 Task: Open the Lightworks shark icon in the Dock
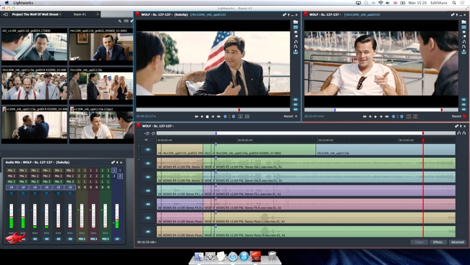pyautogui.click(x=256, y=256)
